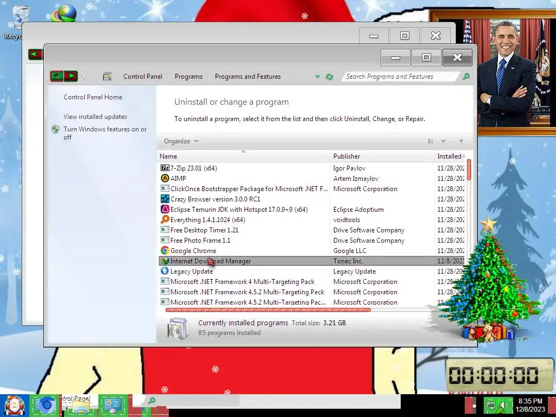Viewport: 556px width, 417px height.
Task: Click publisher voidtools cell
Action: pyautogui.click(x=346, y=219)
